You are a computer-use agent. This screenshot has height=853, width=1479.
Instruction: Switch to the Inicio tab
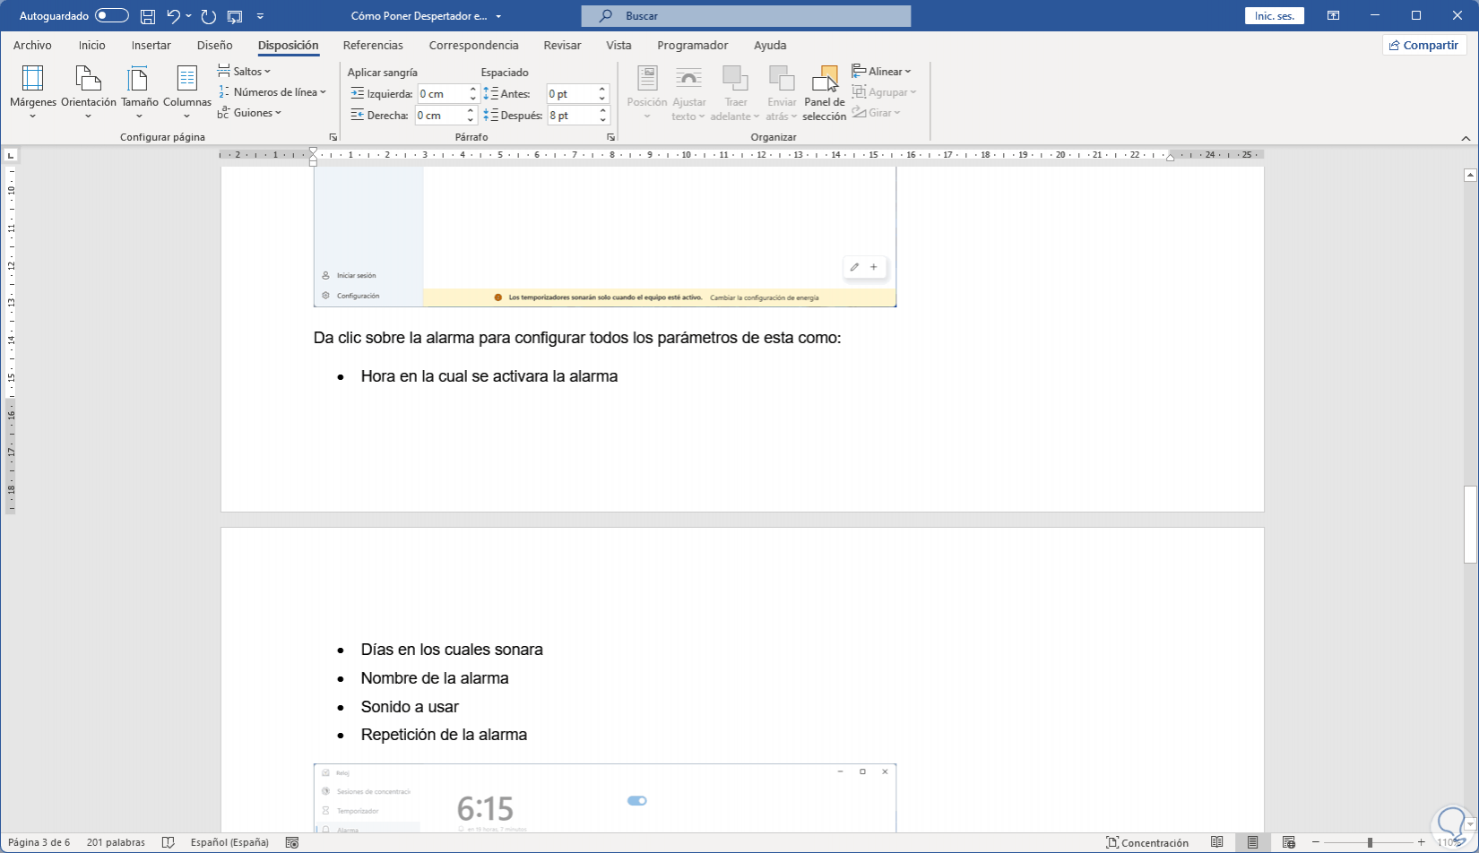coord(91,45)
